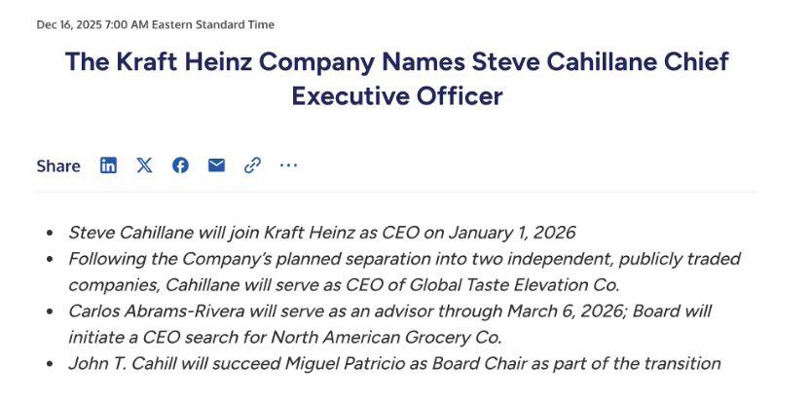Click the date "January 1, 2026"
This screenshot has height=401, width=810.
(x=512, y=233)
